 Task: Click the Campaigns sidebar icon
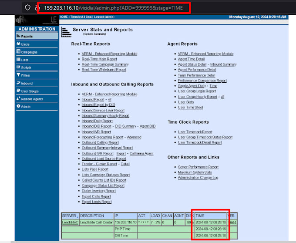(x=18, y=51)
